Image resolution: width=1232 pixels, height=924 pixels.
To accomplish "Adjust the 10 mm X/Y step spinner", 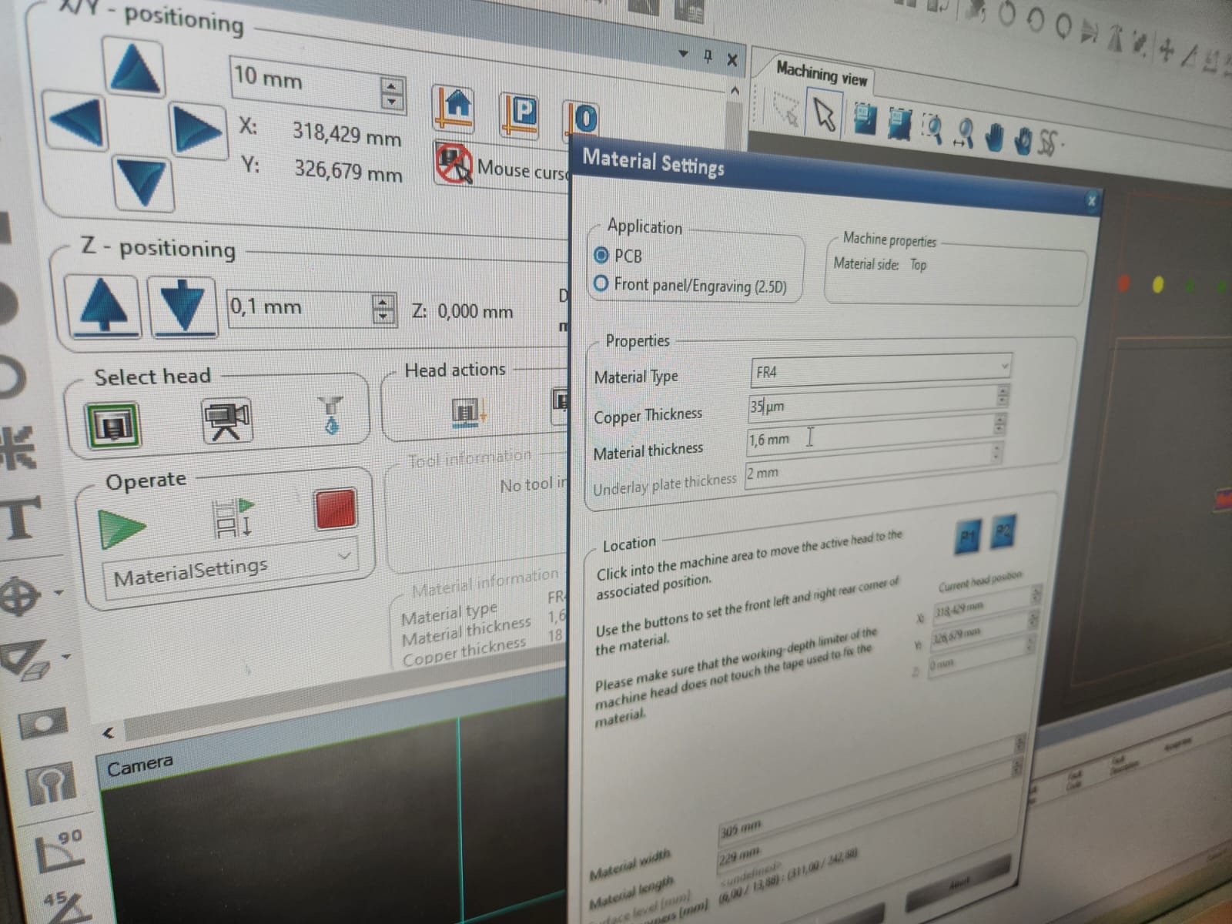I will click(x=392, y=94).
